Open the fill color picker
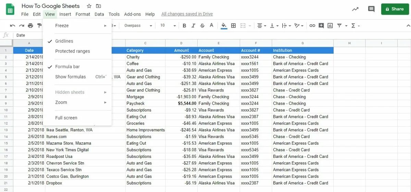 pos(224,26)
